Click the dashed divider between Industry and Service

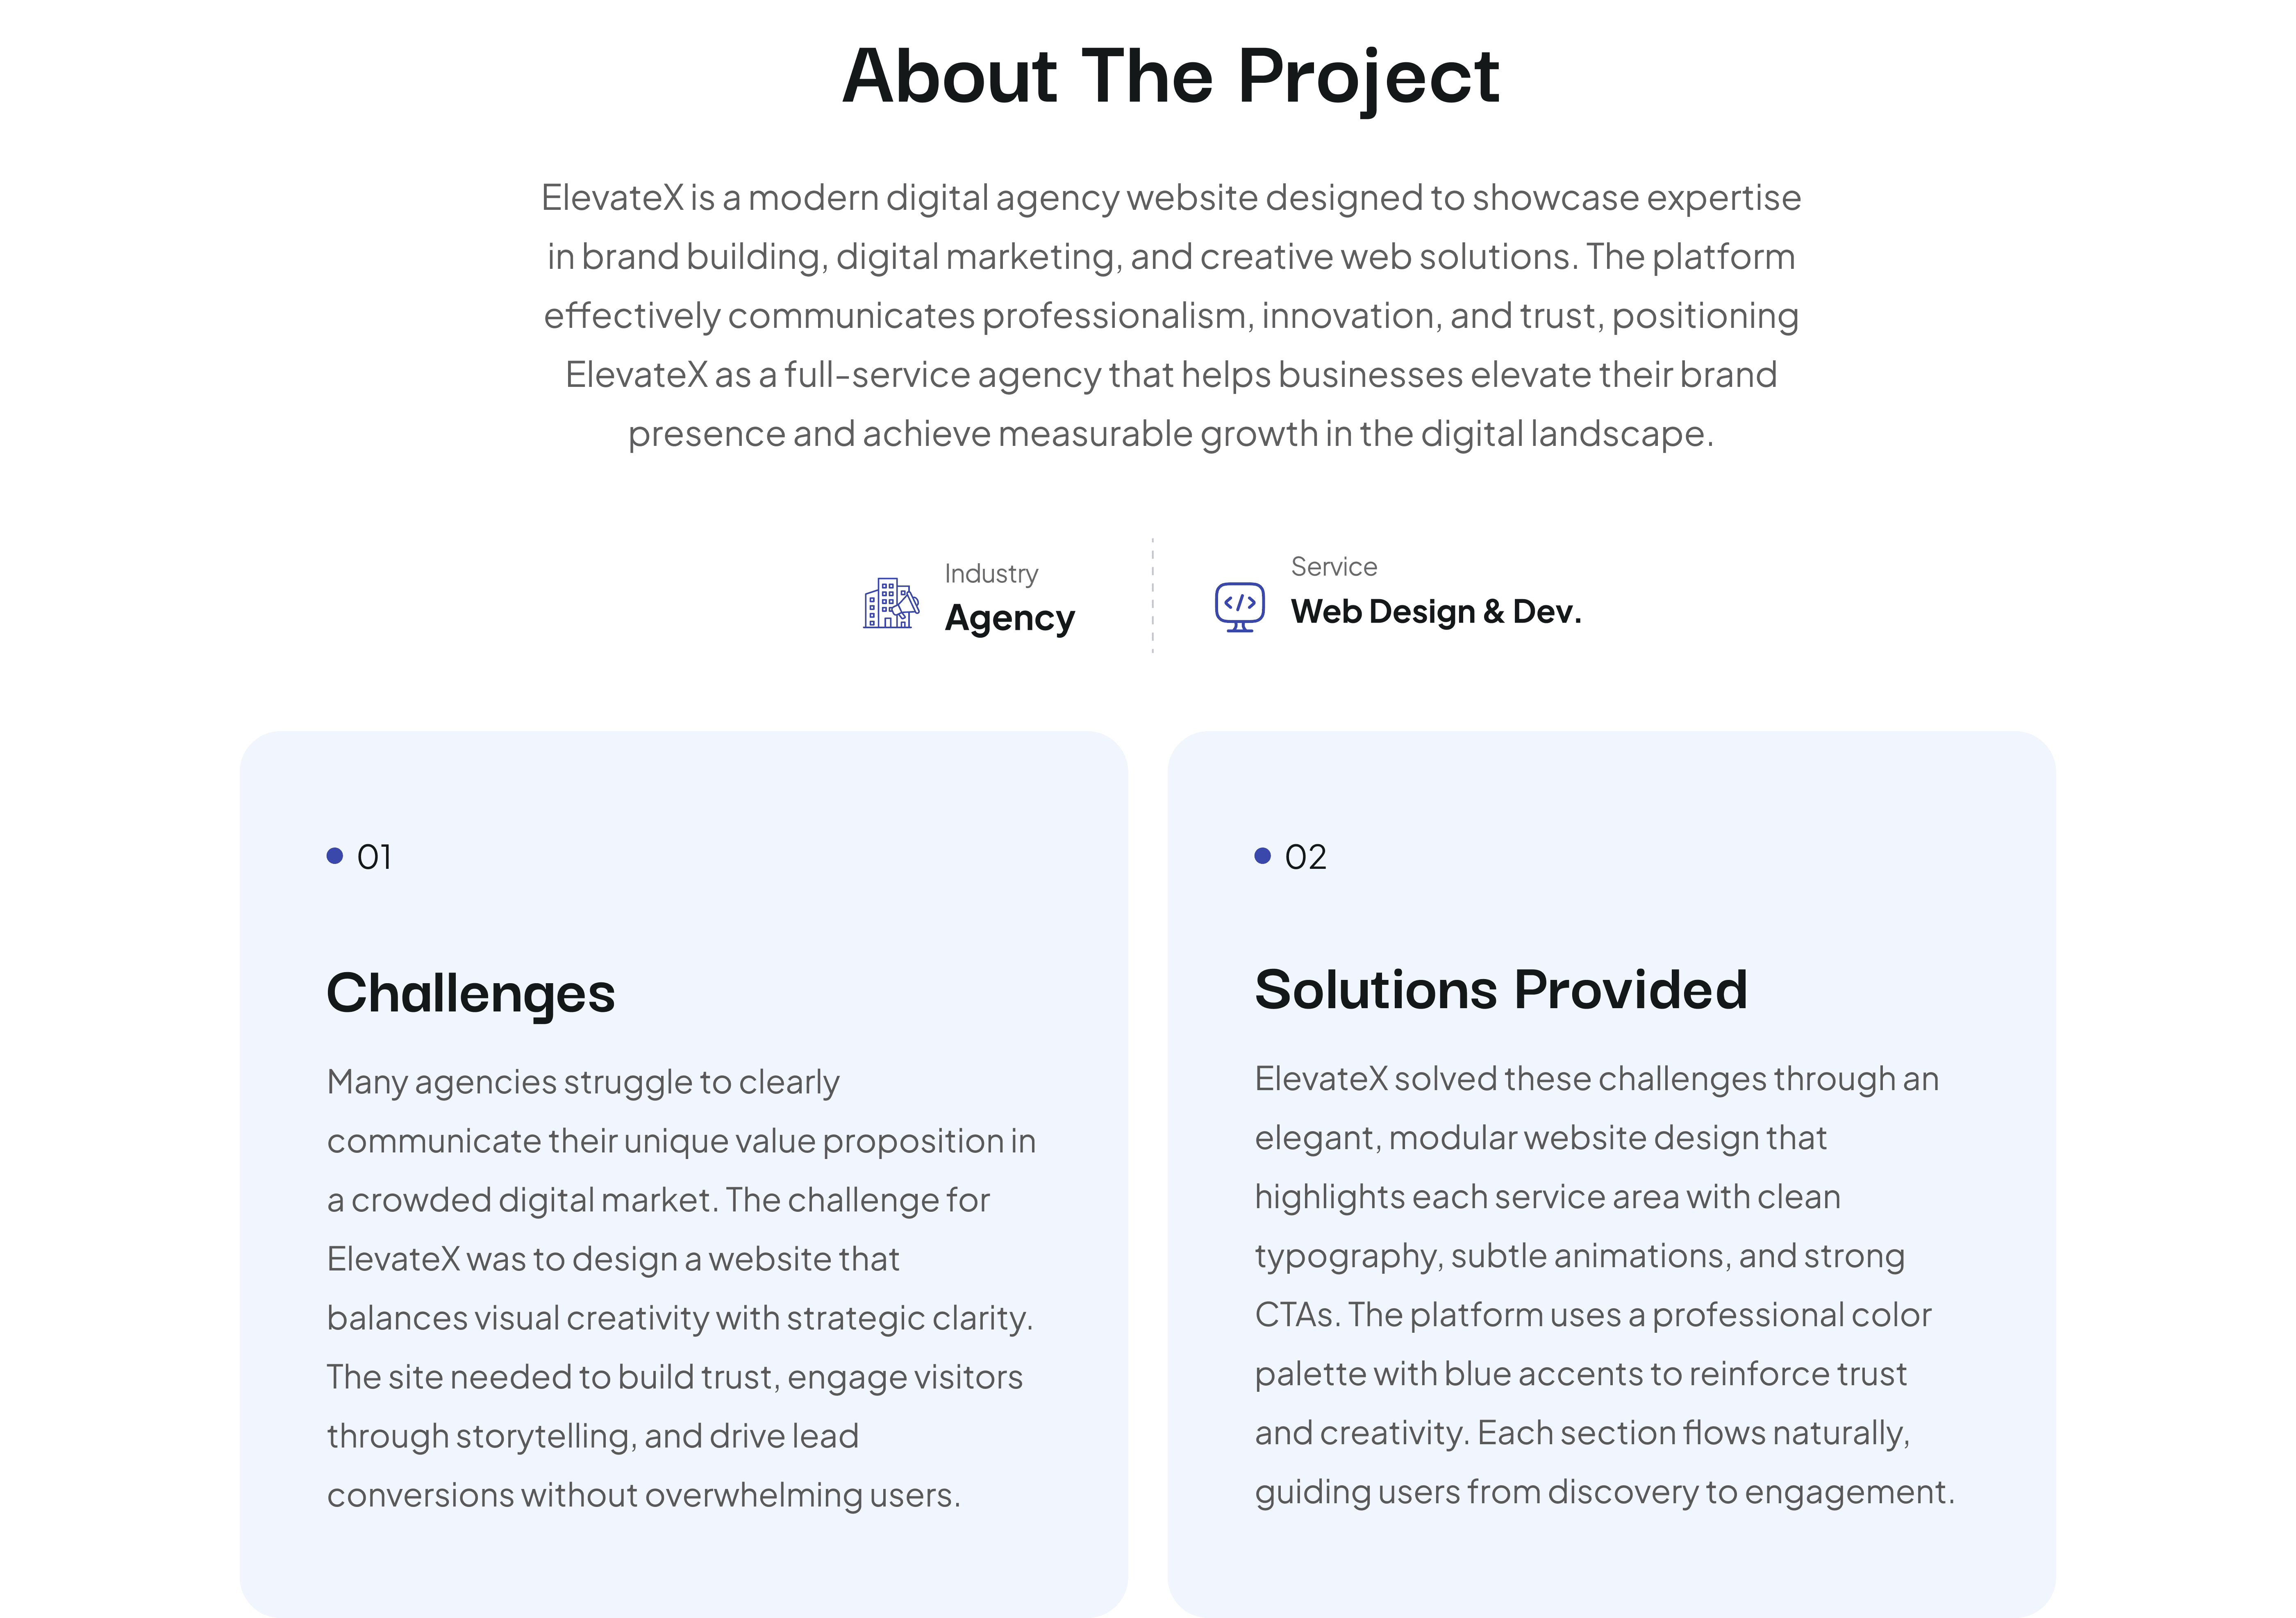pos(1152,596)
